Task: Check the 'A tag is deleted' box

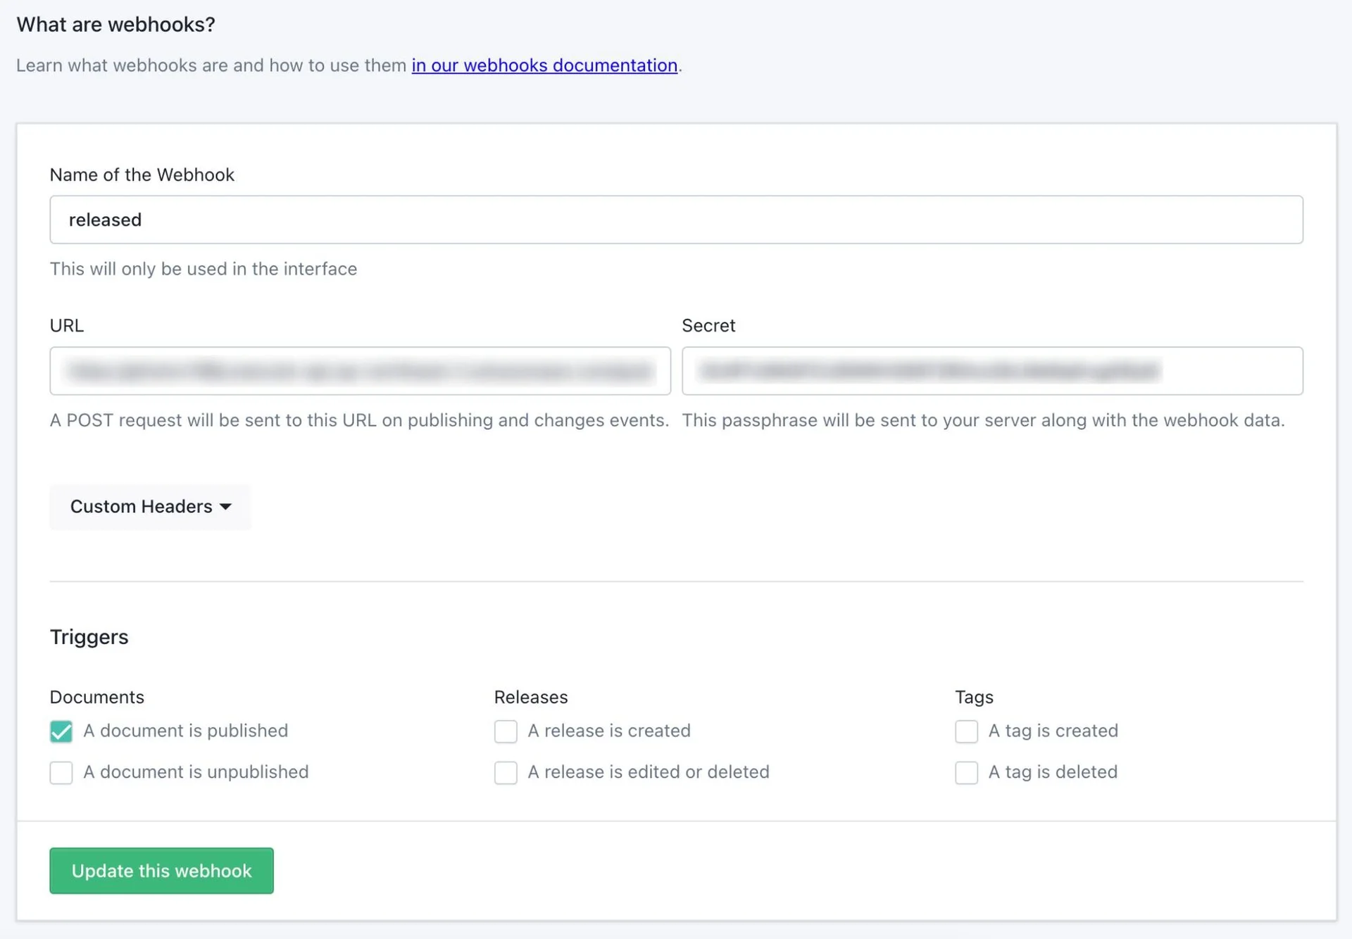Action: (966, 773)
